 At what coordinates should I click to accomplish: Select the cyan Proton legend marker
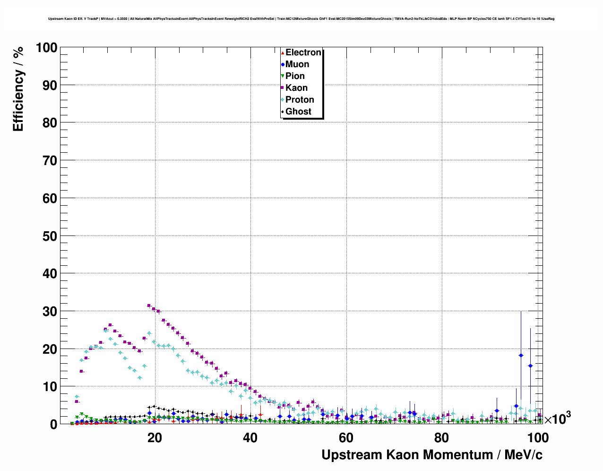click(283, 100)
